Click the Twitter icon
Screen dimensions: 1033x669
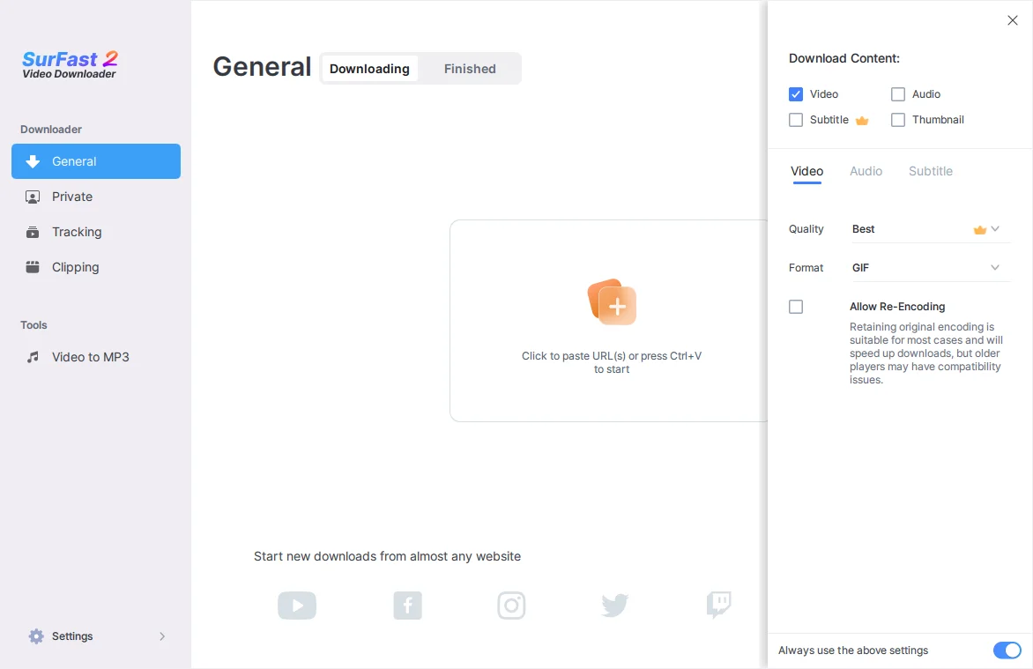click(614, 606)
